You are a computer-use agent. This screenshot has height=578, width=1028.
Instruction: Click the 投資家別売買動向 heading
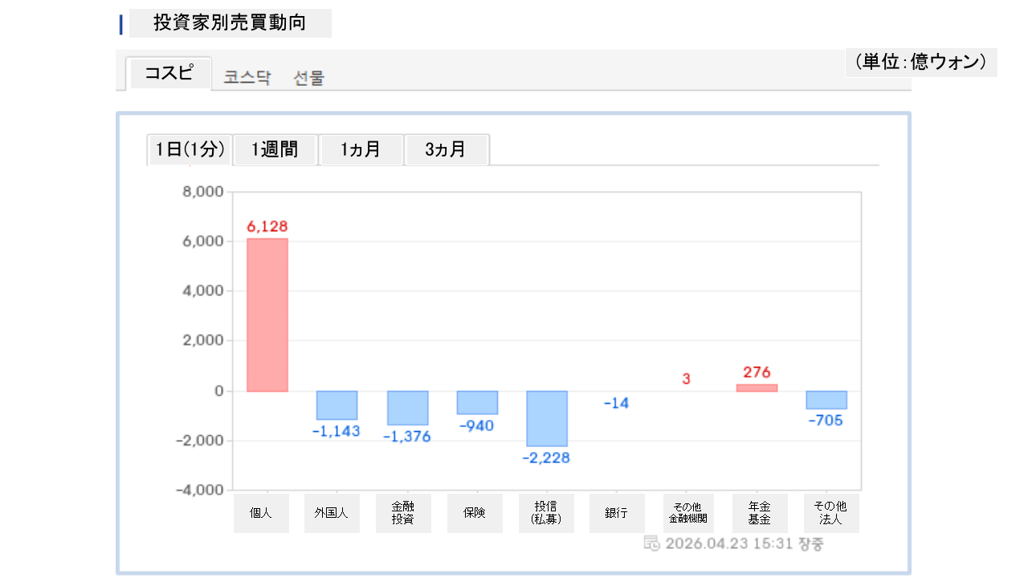(230, 22)
